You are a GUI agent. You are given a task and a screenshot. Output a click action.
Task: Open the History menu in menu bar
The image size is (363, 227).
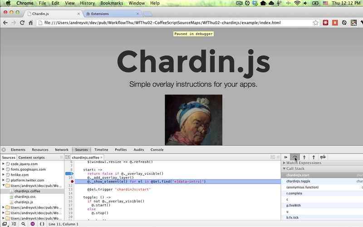point(87,3)
